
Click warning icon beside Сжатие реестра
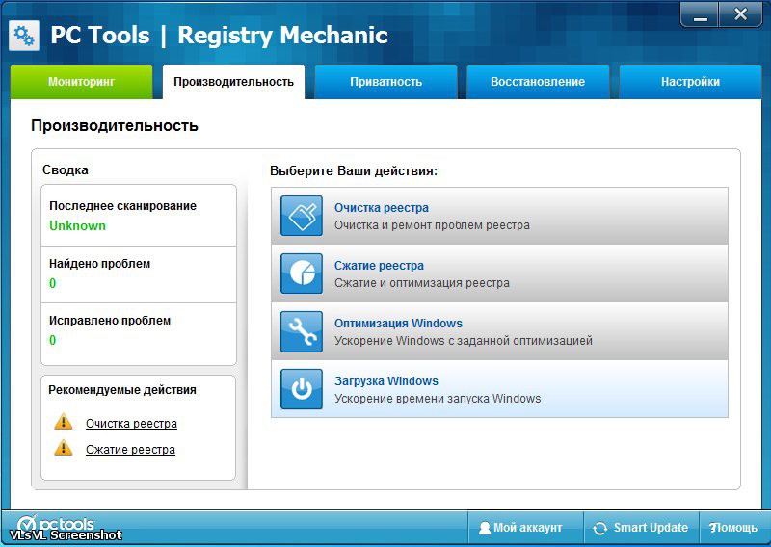point(64,448)
